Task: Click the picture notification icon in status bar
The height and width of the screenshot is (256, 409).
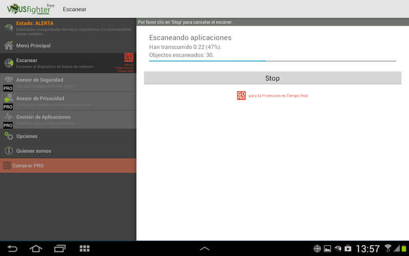Action: [327, 248]
